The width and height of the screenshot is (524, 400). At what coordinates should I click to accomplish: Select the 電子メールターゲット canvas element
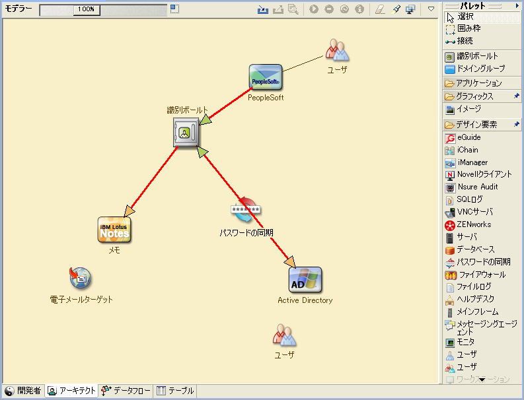coord(80,278)
